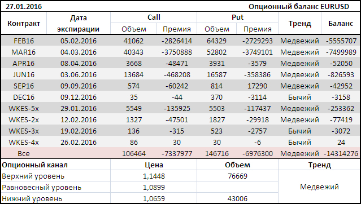The width and height of the screenshot is (361, 204).
Task: Click the JUN16 balance value -826593
Action: 341,74
